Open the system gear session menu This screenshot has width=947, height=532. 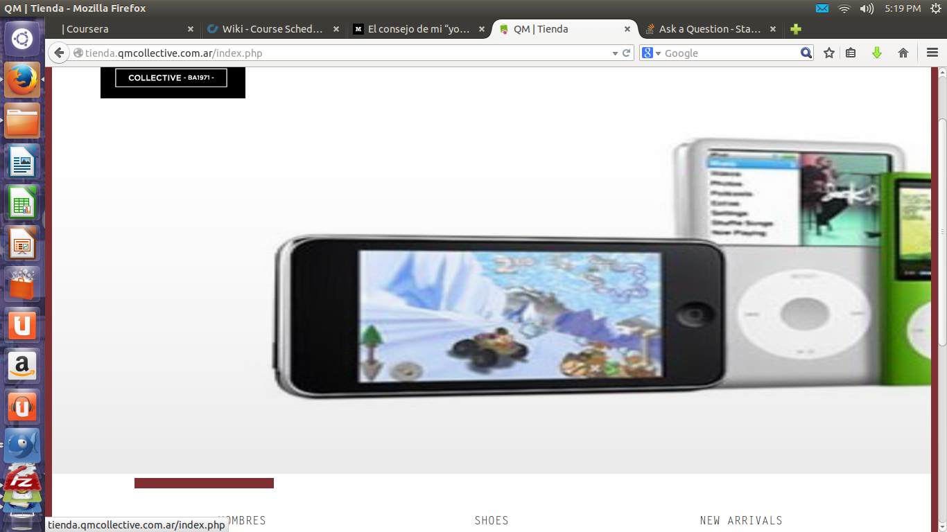936,8
